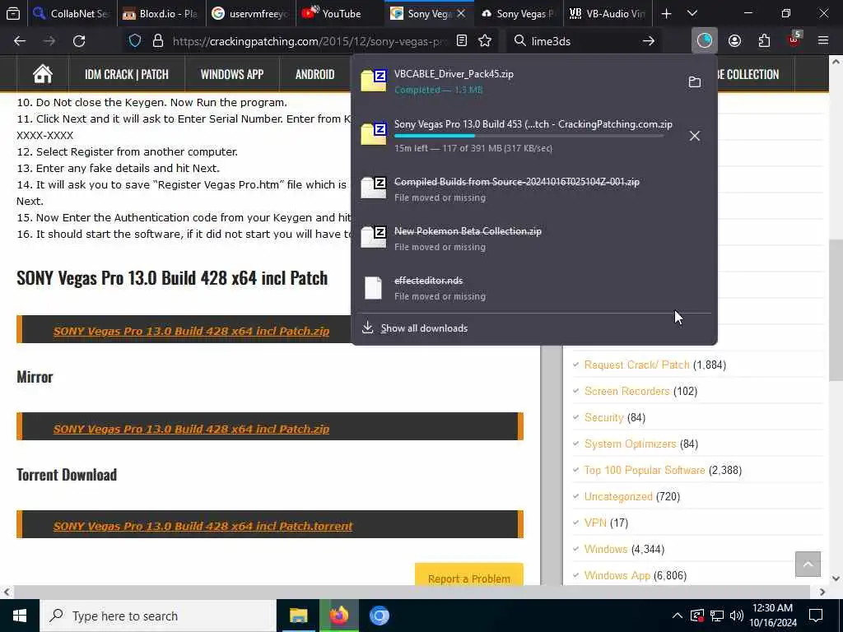The image size is (843, 632).
Task: Click the first Build 428 Patch.zip link
Action: click(191, 331)
